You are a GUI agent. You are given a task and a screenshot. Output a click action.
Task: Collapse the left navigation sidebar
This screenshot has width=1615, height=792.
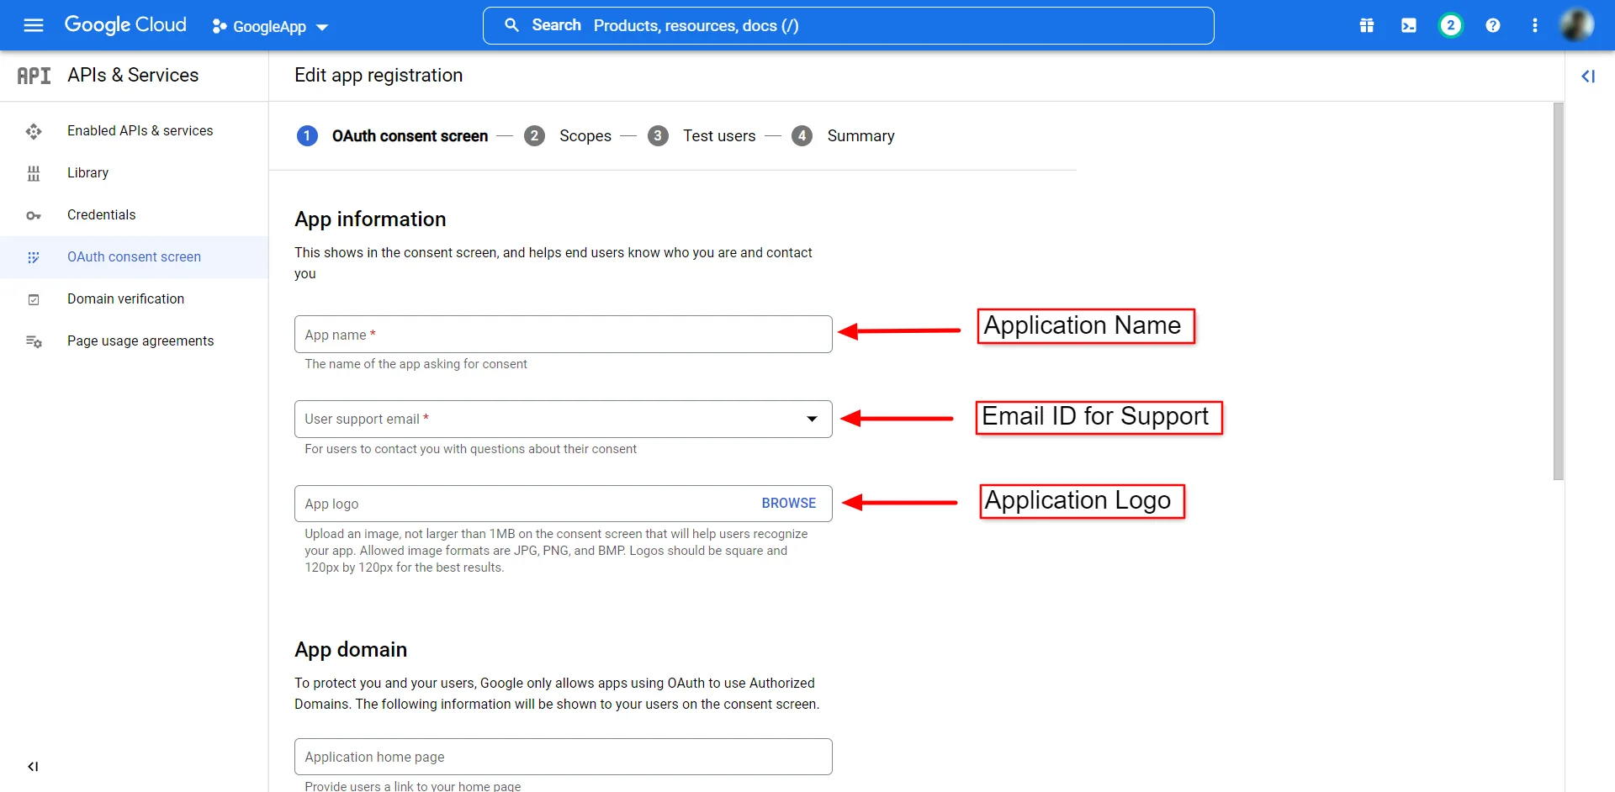tap(33, 767)
